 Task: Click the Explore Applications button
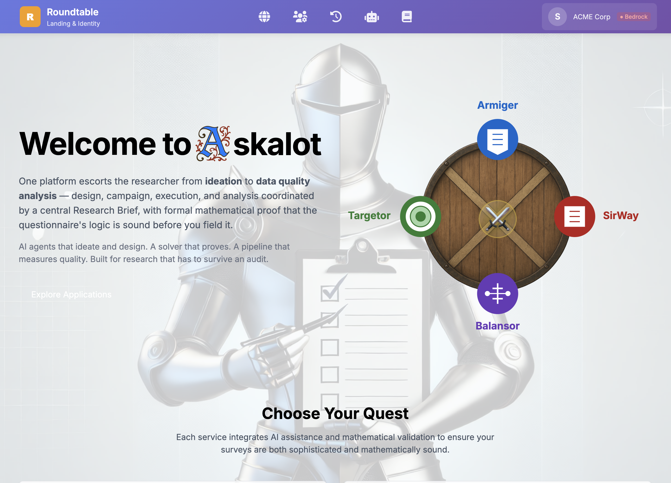point(71,295)
